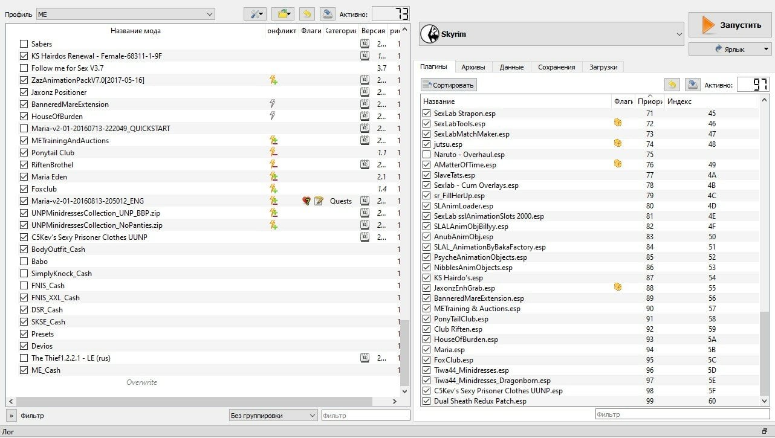Click conflict icon in UNPMinidressesCollection_UNP_BBP row

coord(273,213)
